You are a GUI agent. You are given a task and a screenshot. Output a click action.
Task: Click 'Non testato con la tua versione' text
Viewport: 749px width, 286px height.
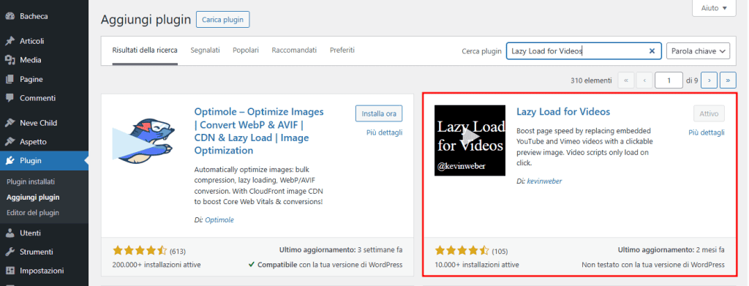653,265
